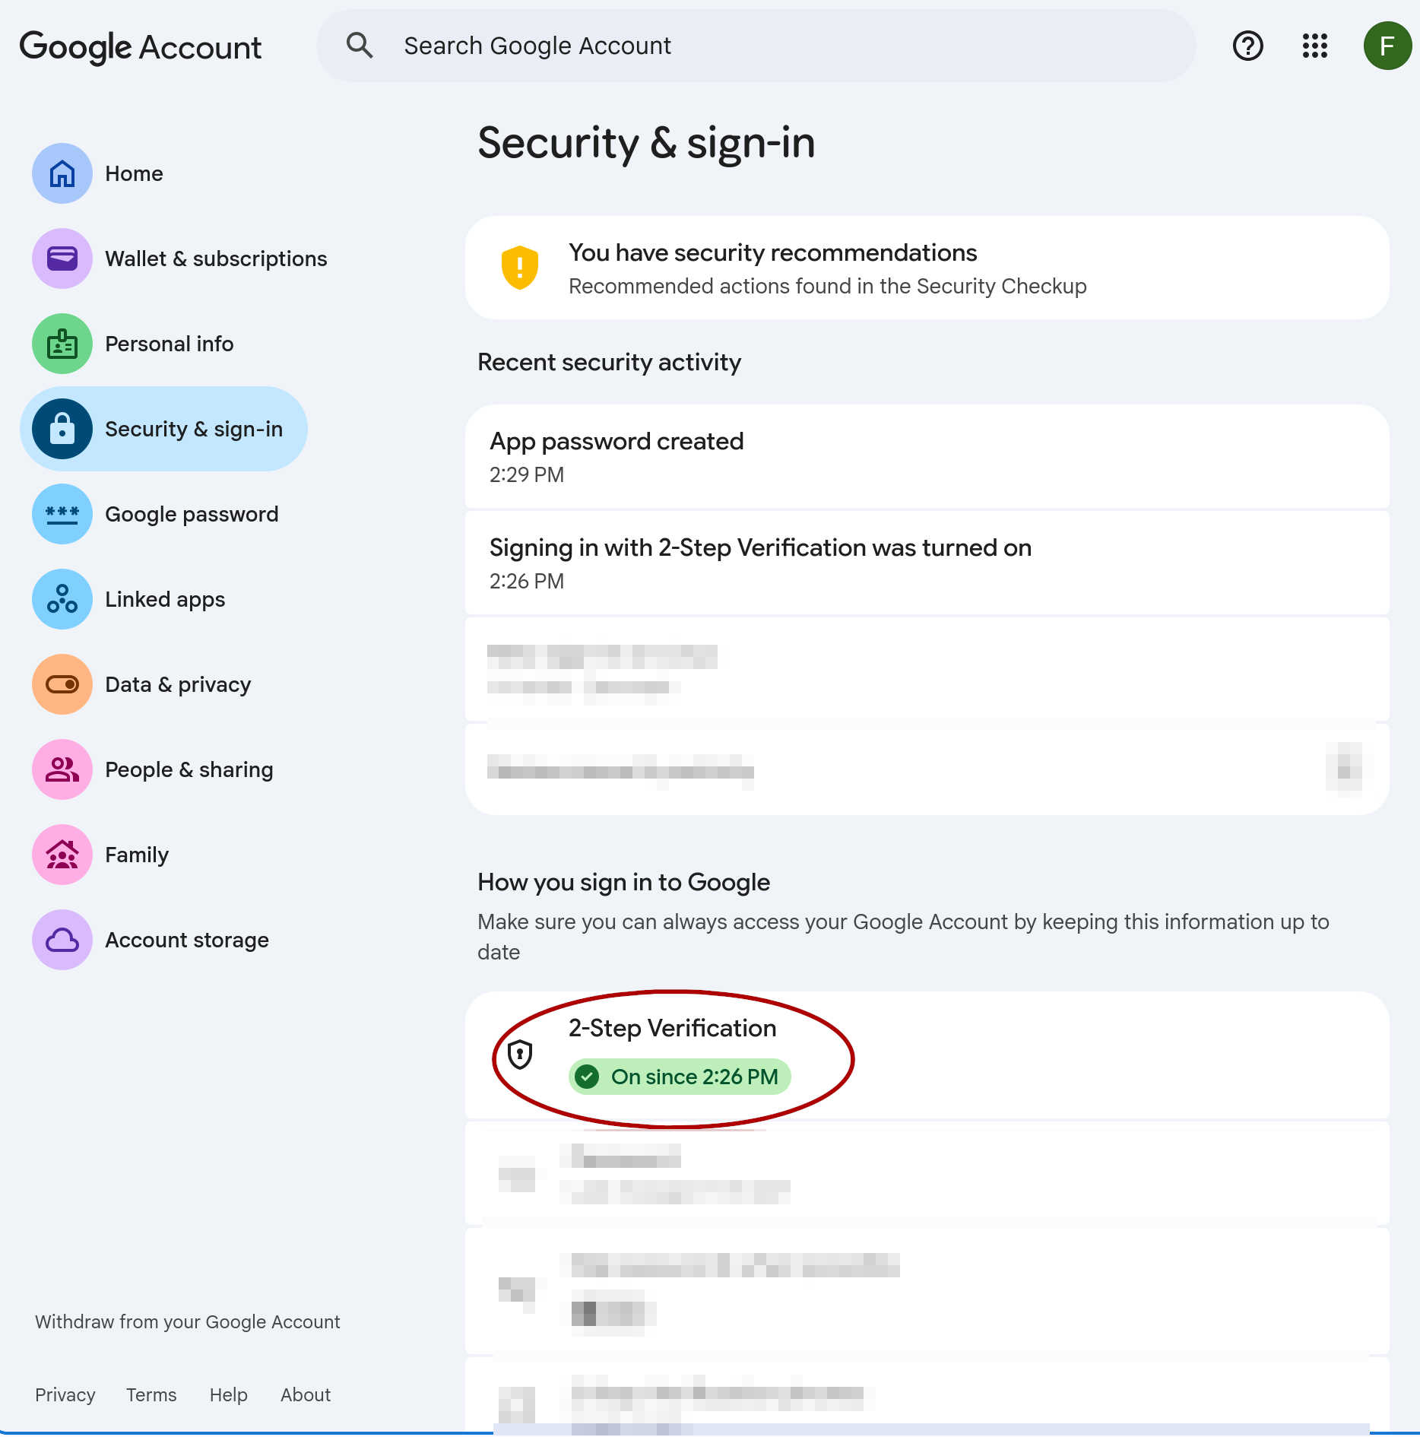
Task: Open the help question mark icon
Action: (1247, 46)
